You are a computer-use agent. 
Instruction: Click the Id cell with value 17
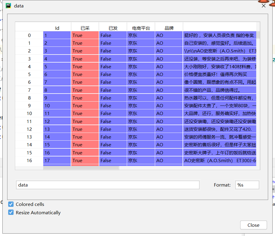click(x=57, y=160)
